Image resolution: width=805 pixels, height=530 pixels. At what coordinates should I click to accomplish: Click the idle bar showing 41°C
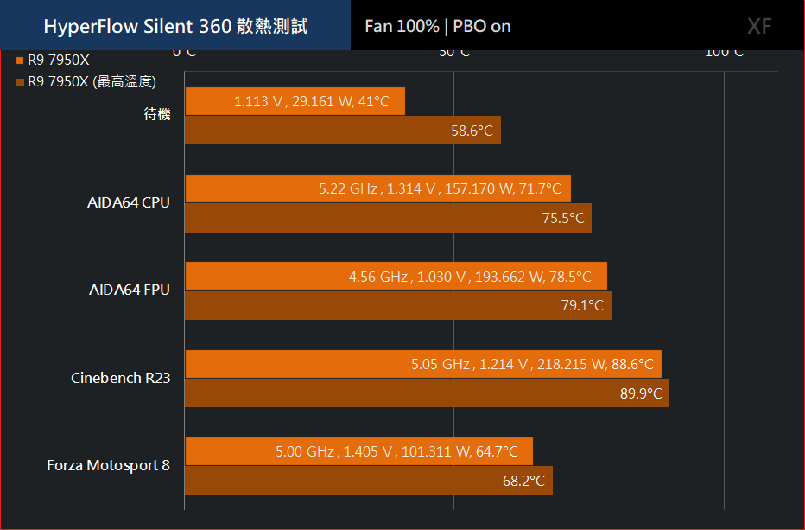pyautogui.click(x=295, y=101)
